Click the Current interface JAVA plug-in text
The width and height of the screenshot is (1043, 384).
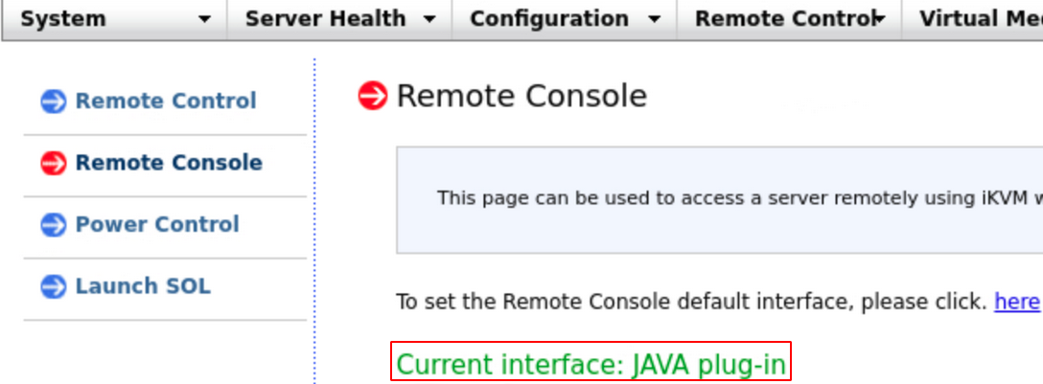(591, 365)
